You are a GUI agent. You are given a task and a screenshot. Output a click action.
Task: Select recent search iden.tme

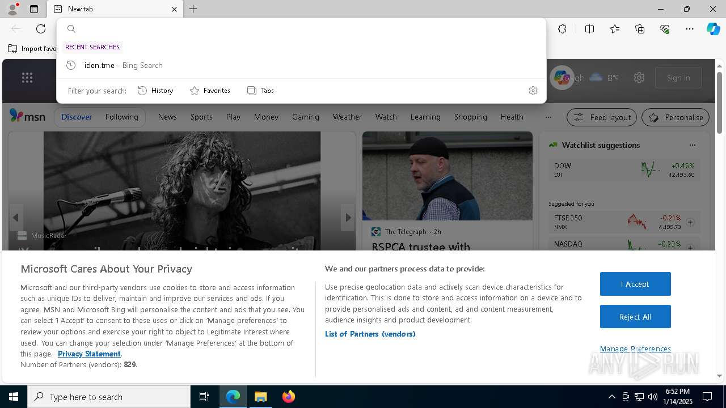(x=301, y=65)
